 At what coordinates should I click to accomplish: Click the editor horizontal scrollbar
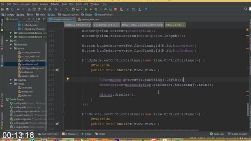[132, 130]
